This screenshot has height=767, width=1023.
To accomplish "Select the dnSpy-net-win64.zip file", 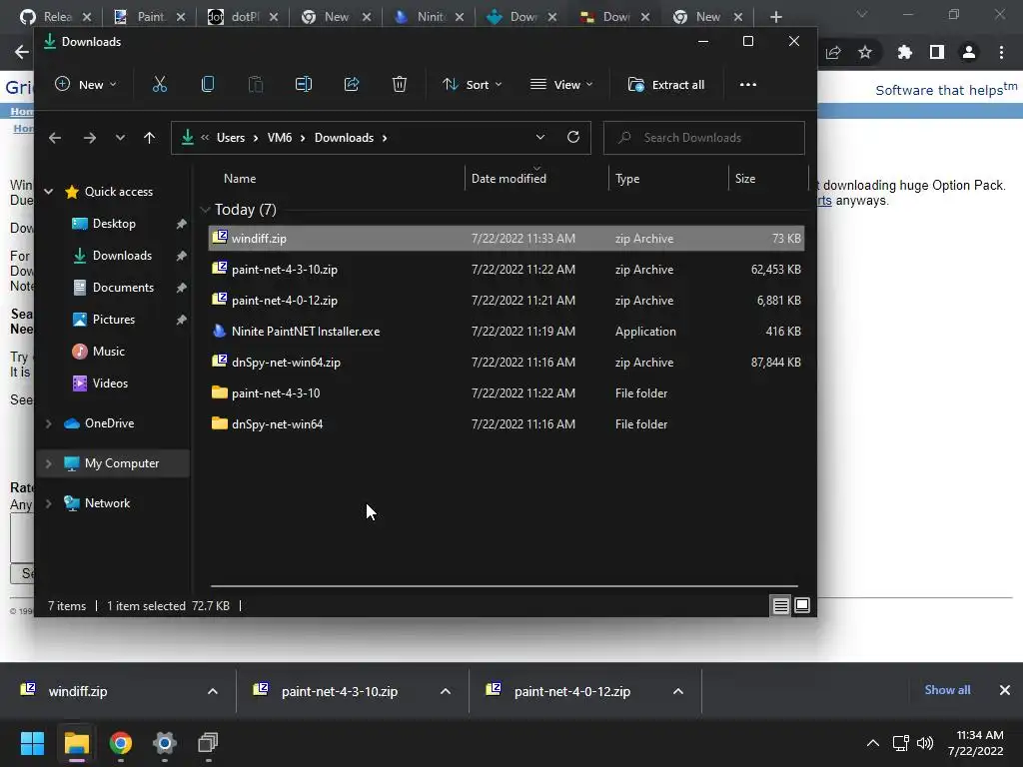I will [507, 362].
